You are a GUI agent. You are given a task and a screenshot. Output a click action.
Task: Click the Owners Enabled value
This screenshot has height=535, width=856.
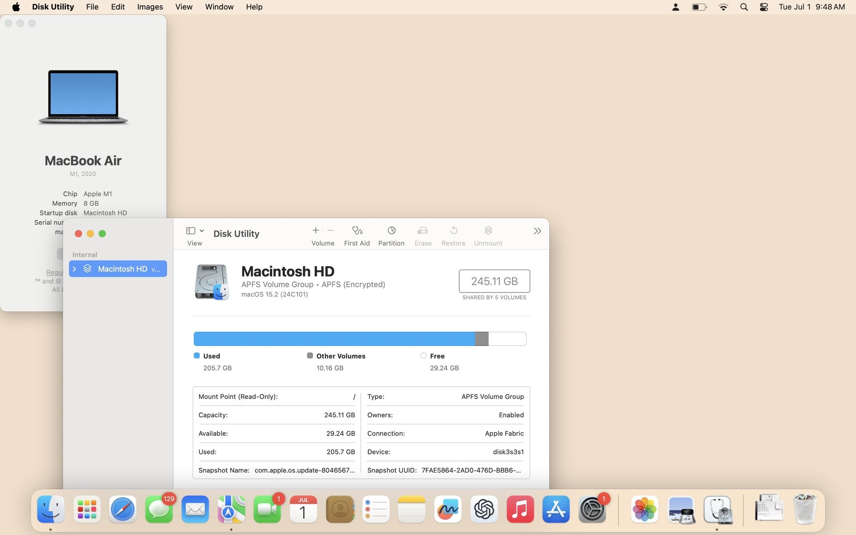click(x=511, y=415)
